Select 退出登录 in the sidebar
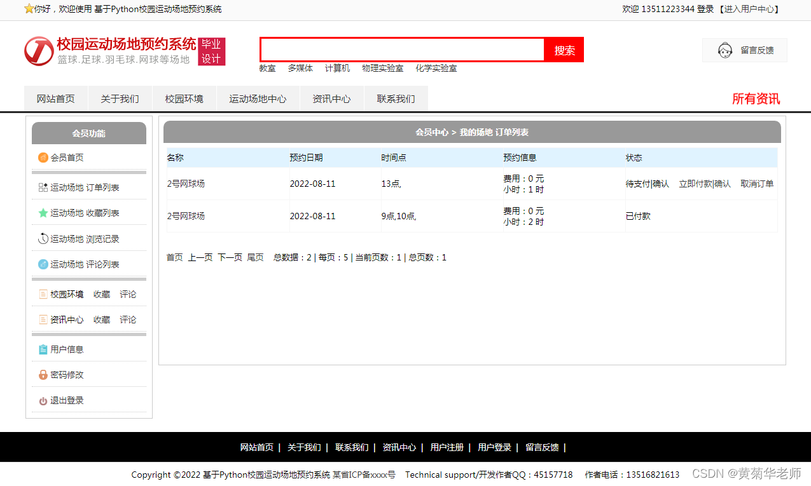Screen dimensions: 811x486 67,400
